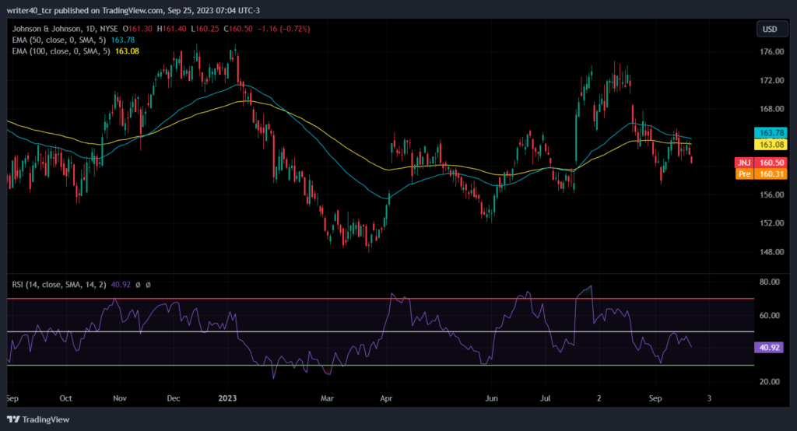Click the EMA (50, close, 0, SMA, 5) legend
Screen dimensions: 797x431
[59, 40]
